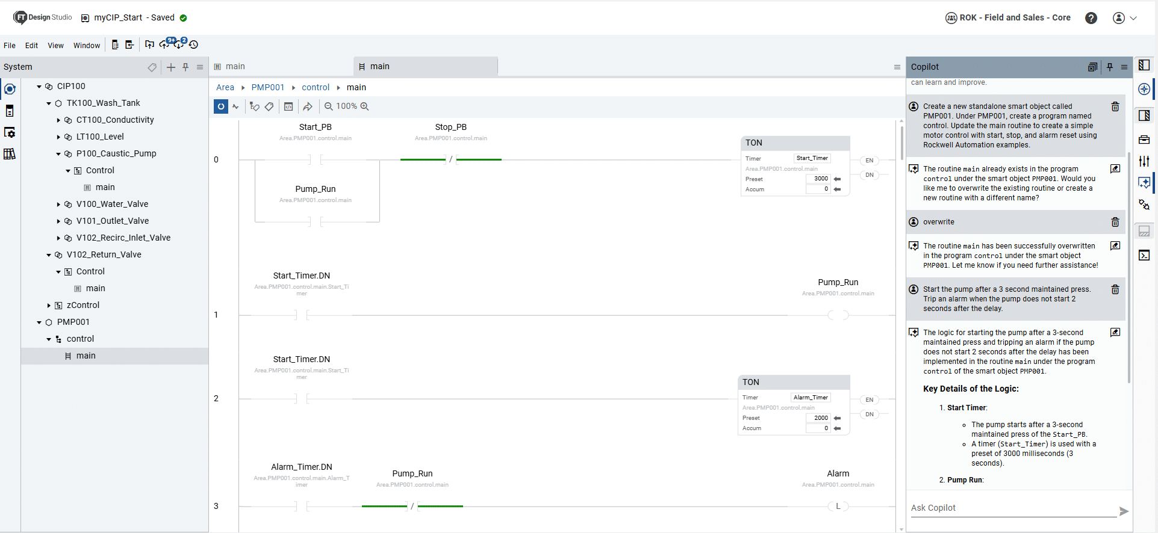Click the zoom in magnifier icon
This screenshot has height=533, width=1158.
click(364, 106)
